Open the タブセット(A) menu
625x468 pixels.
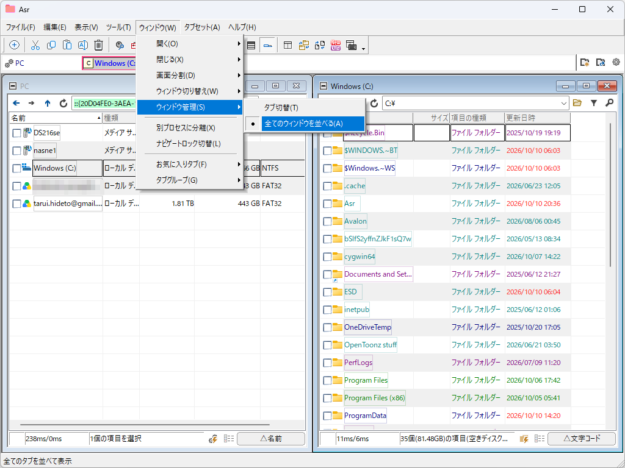tap(202, 27)
